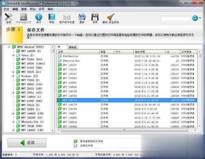Click the grayed refresh disk list icon
The width and height of the screenshot is (205, 159).
point(24,17)
